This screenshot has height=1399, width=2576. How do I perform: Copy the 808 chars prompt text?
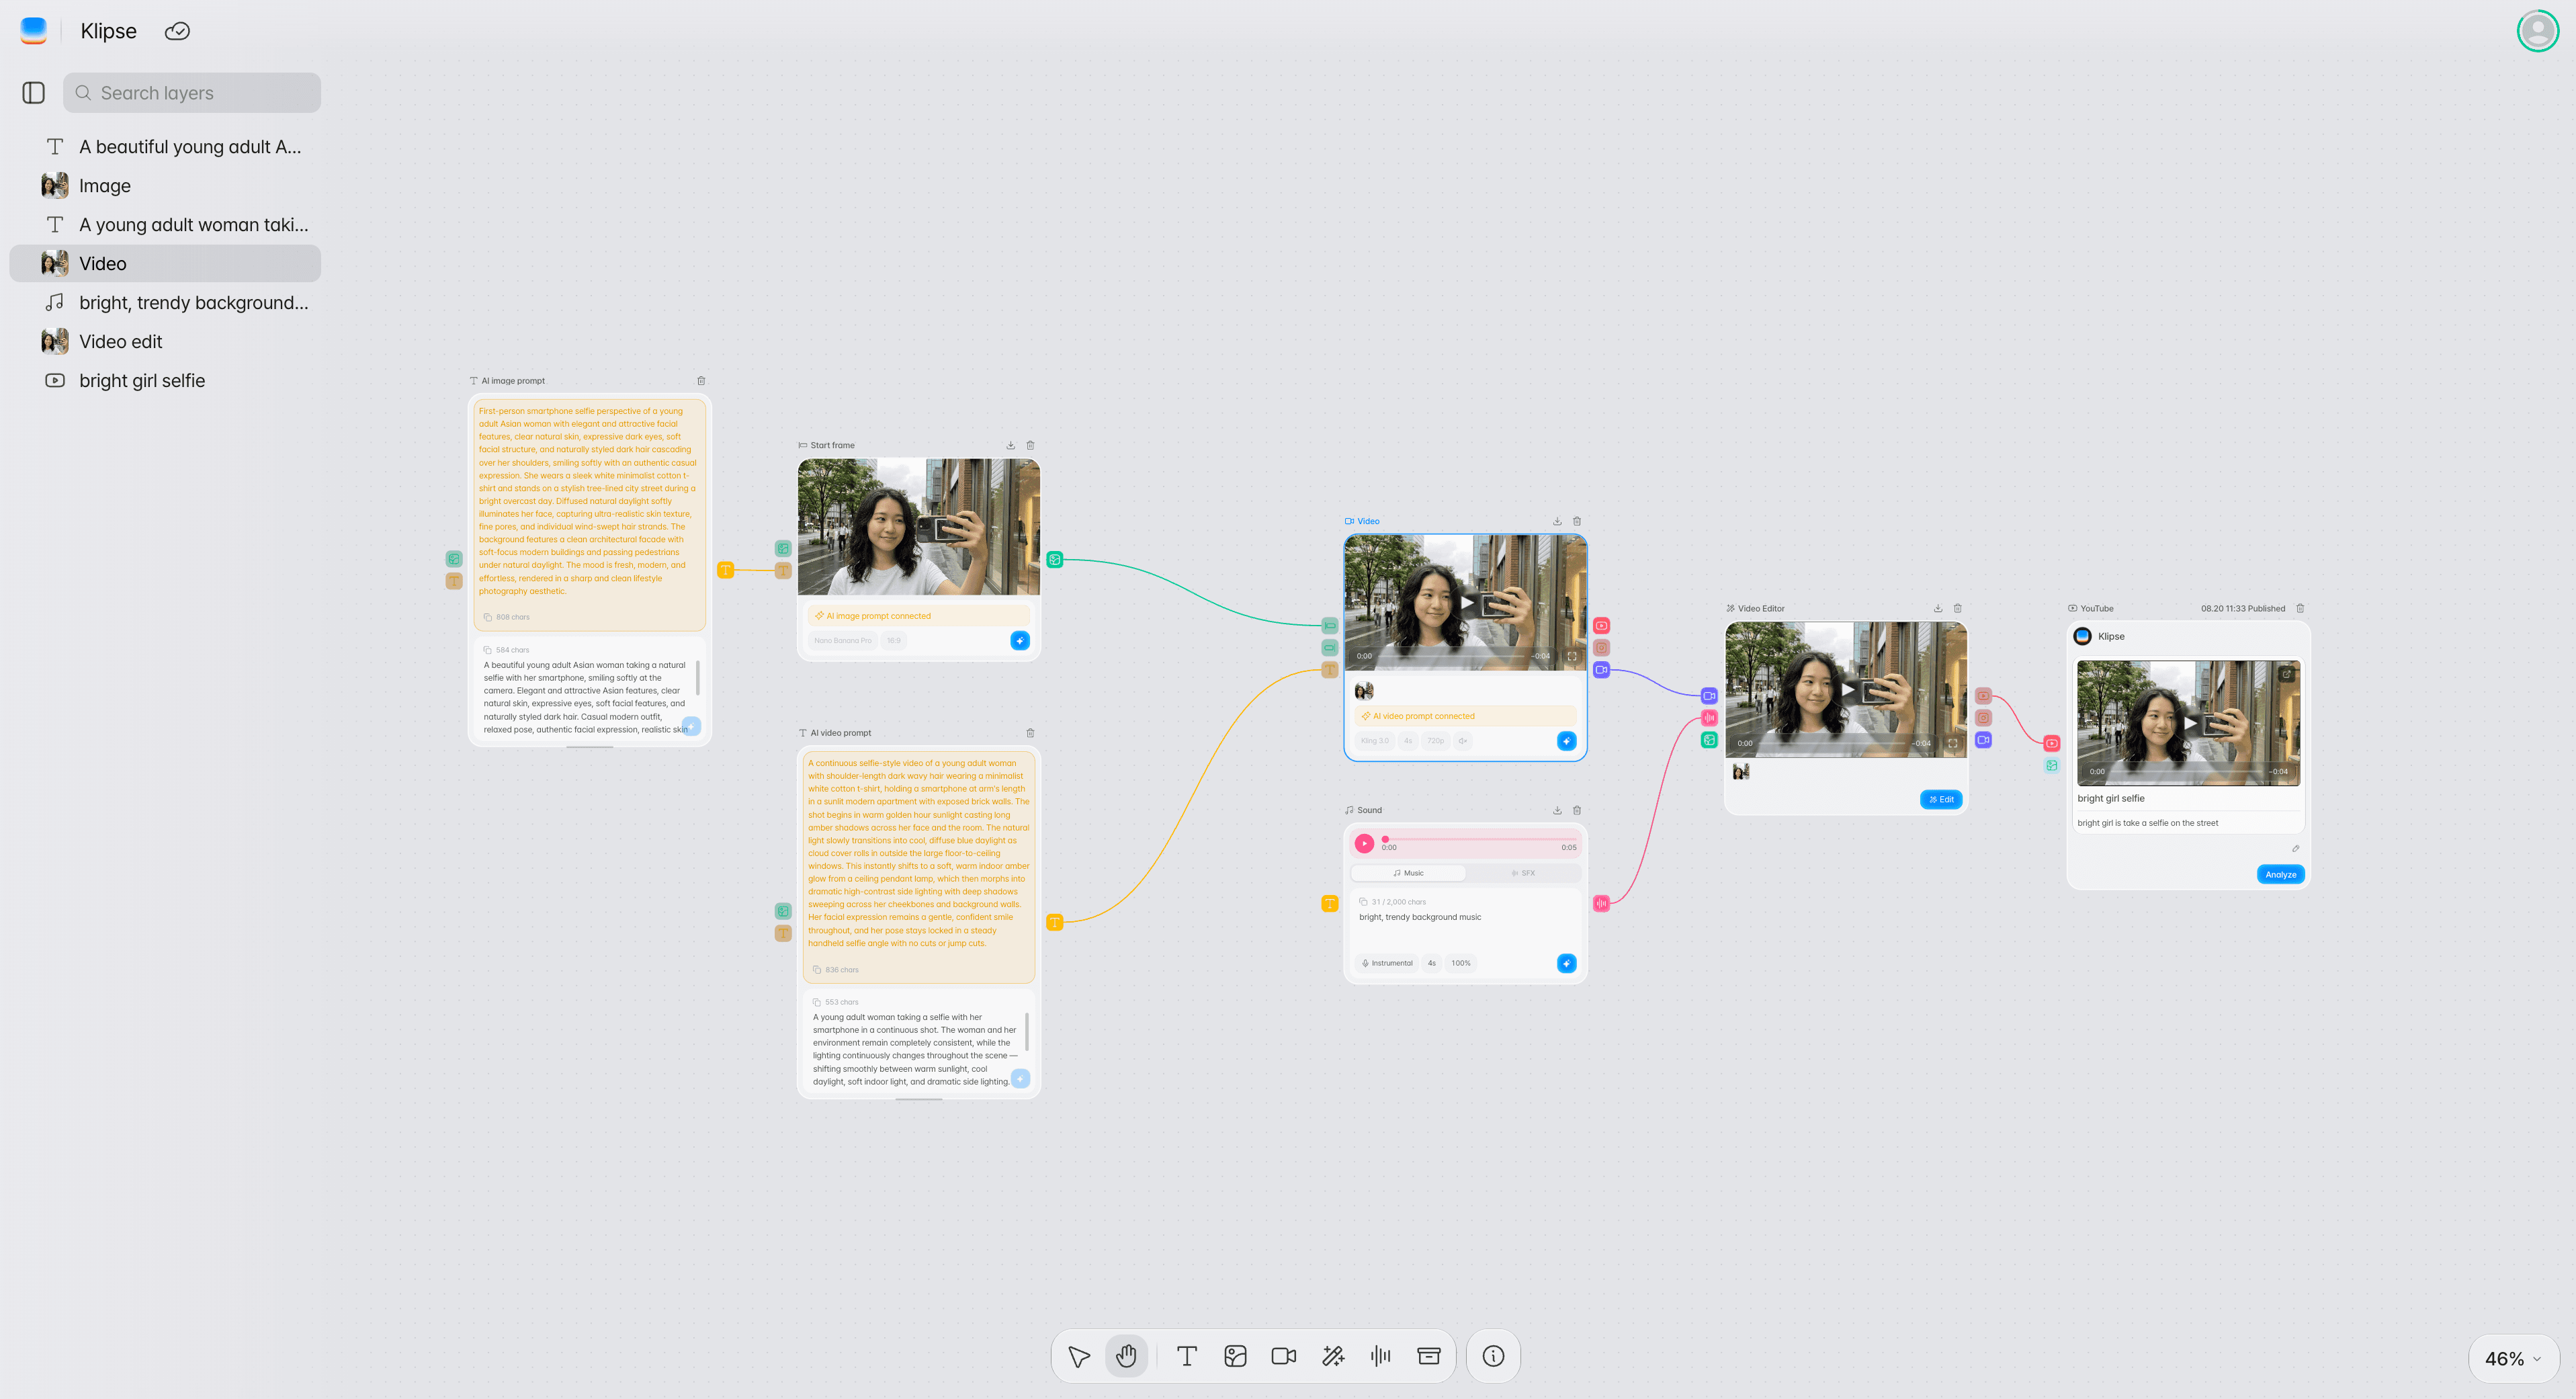point(488,617)
